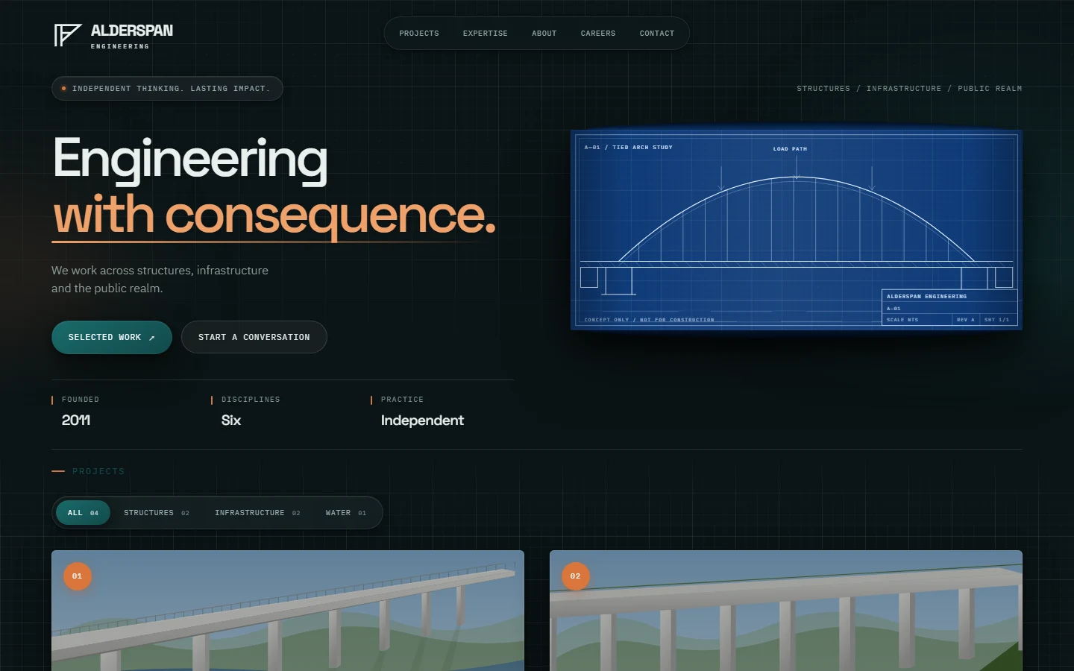Go to the Expertise nav item
1074x671 pixels.
pyautogui.click(x=486, y=34)
